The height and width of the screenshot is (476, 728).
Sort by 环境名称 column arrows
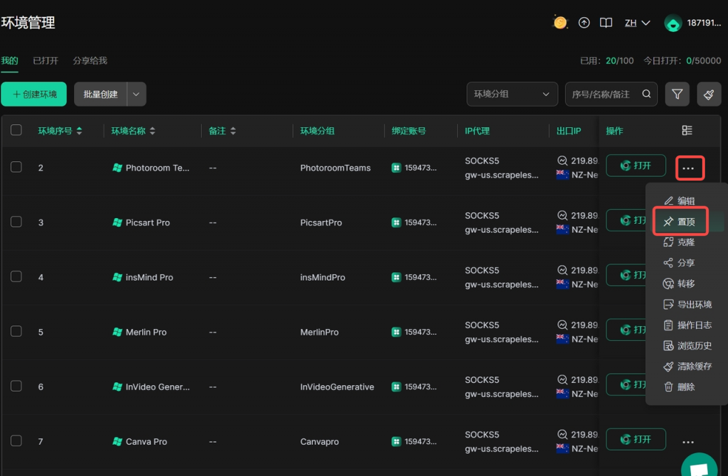pyautogui.click(x=152, y=131)
